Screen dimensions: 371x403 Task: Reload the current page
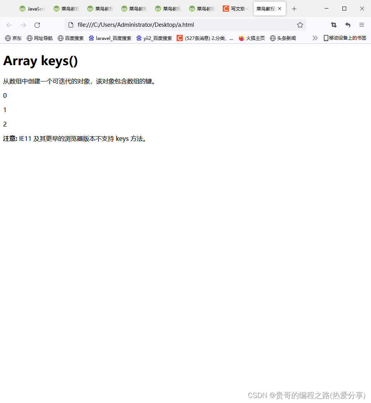pyautogui.click(x=37, y=25)
